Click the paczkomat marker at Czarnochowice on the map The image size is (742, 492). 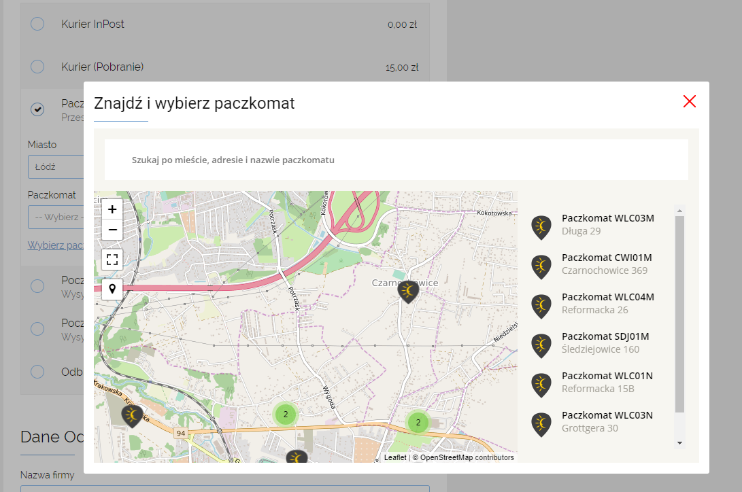408,291
